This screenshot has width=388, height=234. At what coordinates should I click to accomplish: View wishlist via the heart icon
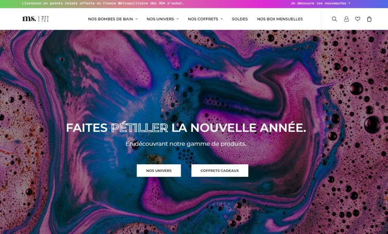[358, 19]
